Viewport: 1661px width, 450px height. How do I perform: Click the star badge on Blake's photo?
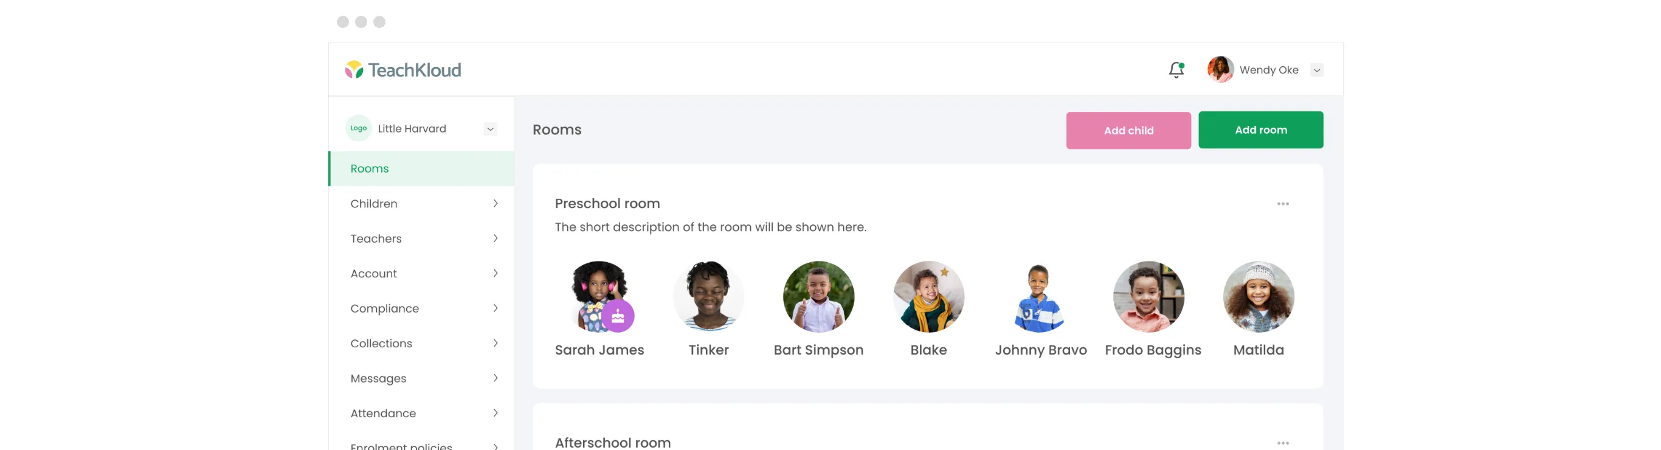[944, 272]
